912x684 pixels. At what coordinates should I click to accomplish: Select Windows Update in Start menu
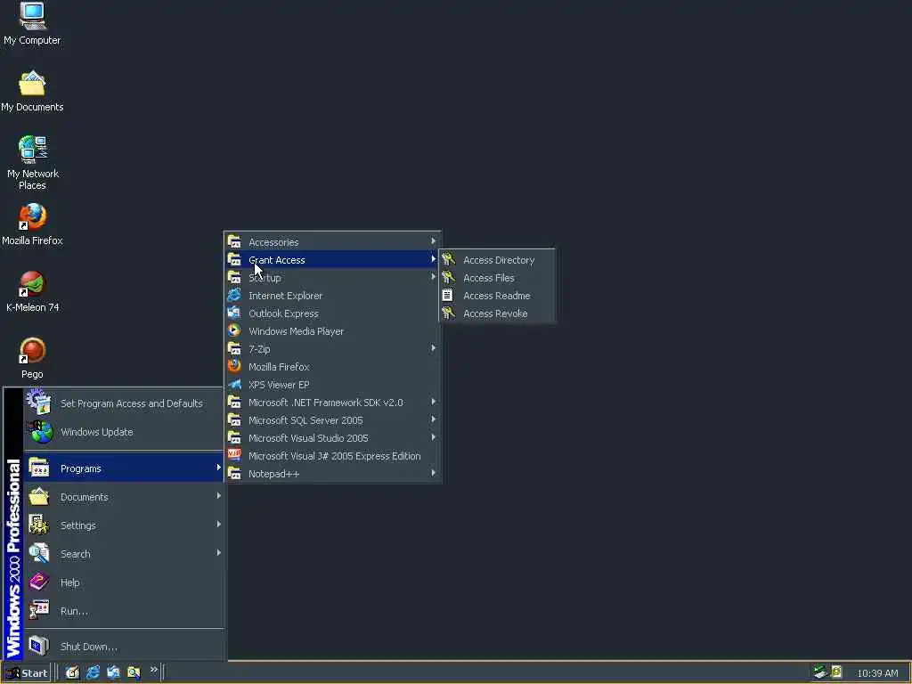(124, 432)
